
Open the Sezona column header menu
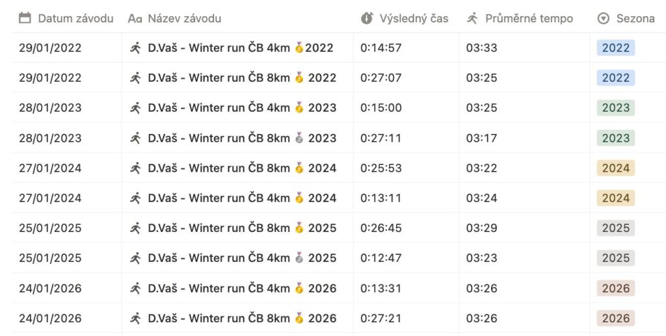[635, 18]
